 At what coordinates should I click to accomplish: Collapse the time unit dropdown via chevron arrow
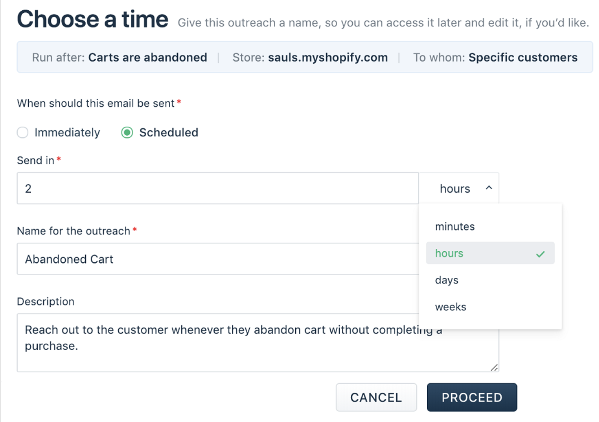489,187
